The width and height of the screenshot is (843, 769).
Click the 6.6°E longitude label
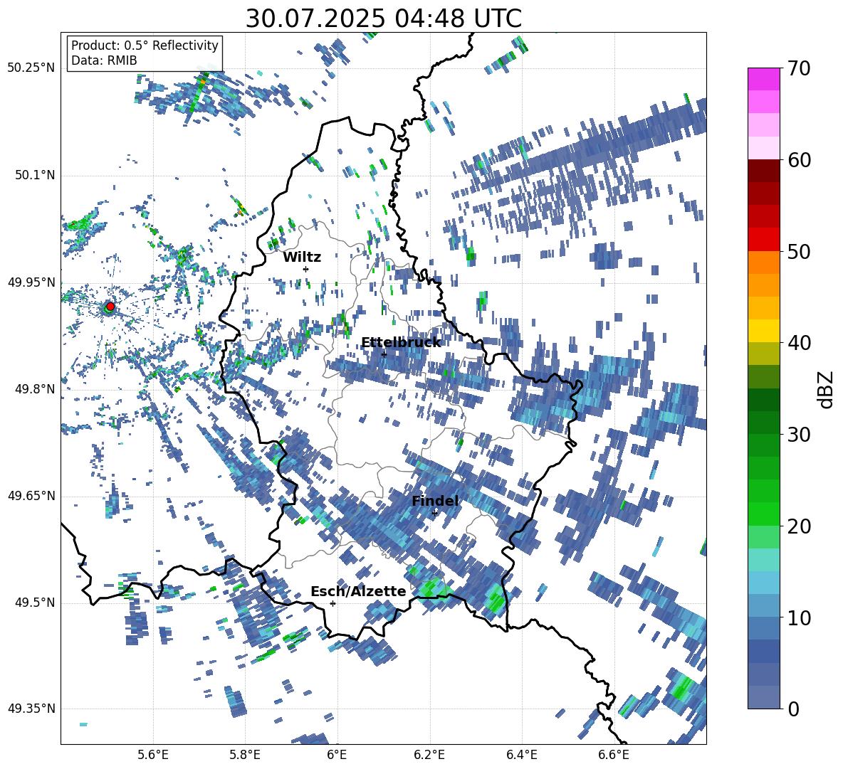(614, 755)
